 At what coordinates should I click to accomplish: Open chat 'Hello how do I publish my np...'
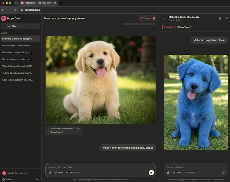[x=20, y=52]
